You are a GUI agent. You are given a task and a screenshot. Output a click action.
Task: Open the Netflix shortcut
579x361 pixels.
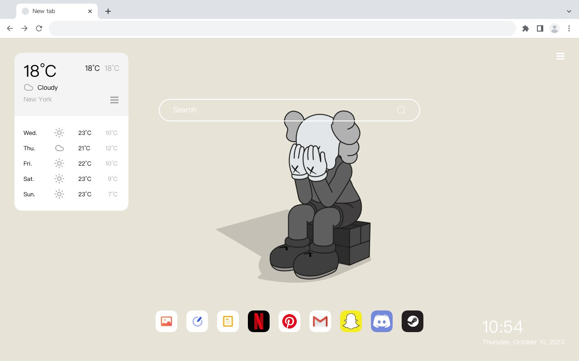(259, 321)
